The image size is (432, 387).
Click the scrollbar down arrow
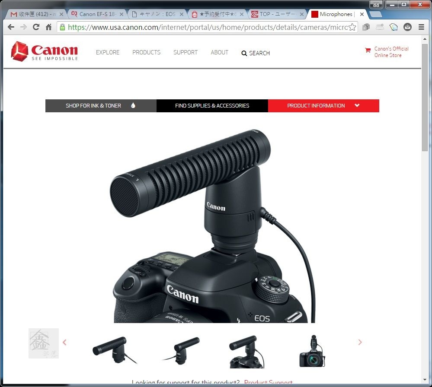pyautogui.click(x=425, y=380)
